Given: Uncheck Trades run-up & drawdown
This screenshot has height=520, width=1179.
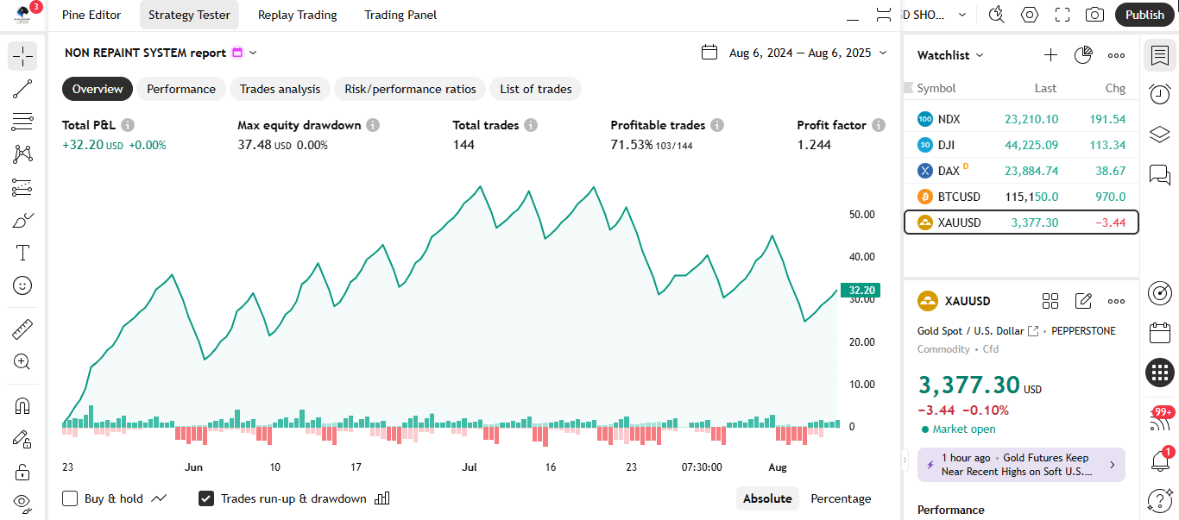Looking at the screenshot, I should 205,498.
